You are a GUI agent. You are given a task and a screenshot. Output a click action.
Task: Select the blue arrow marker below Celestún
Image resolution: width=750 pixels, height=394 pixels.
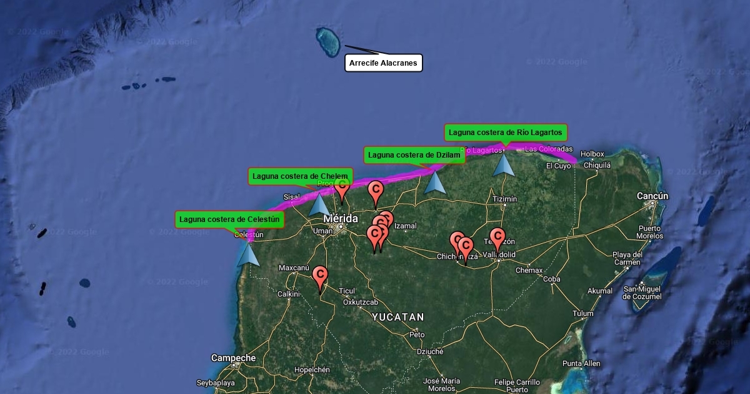249,255
